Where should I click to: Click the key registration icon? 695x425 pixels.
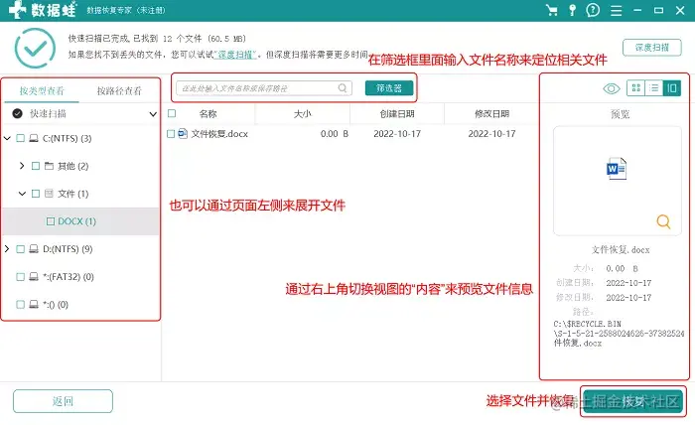pyautogui.click(x=572, y=10)
